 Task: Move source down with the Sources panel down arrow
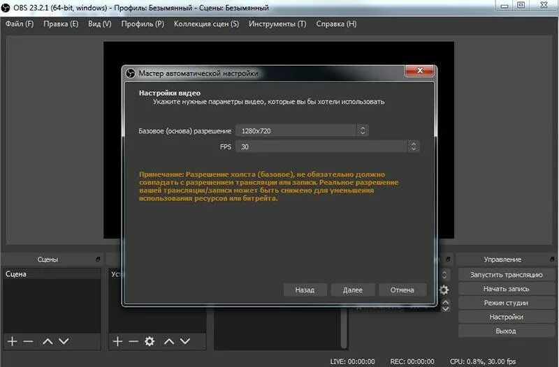(185, 341)
